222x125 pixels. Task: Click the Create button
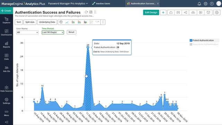6,11
